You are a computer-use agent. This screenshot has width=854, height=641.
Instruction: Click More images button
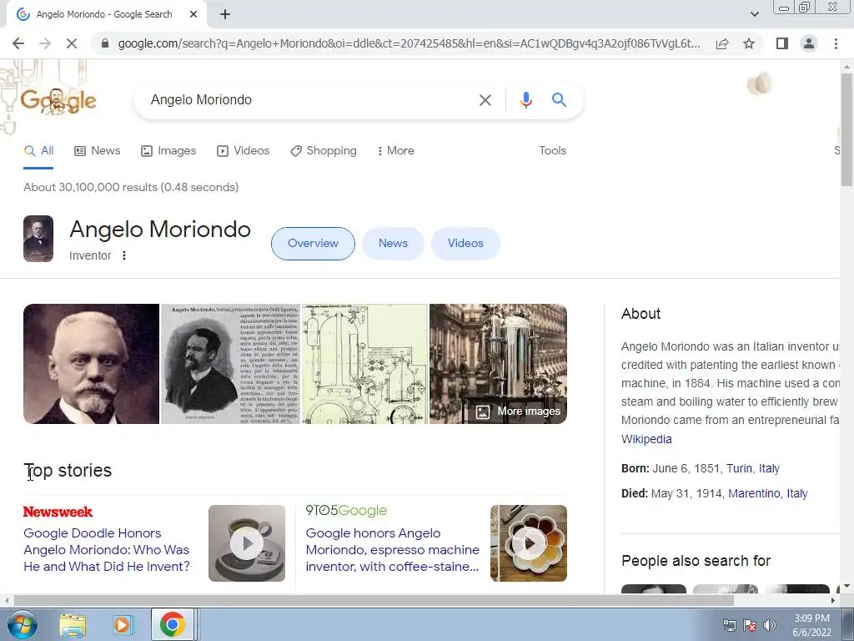coord(518,411)
